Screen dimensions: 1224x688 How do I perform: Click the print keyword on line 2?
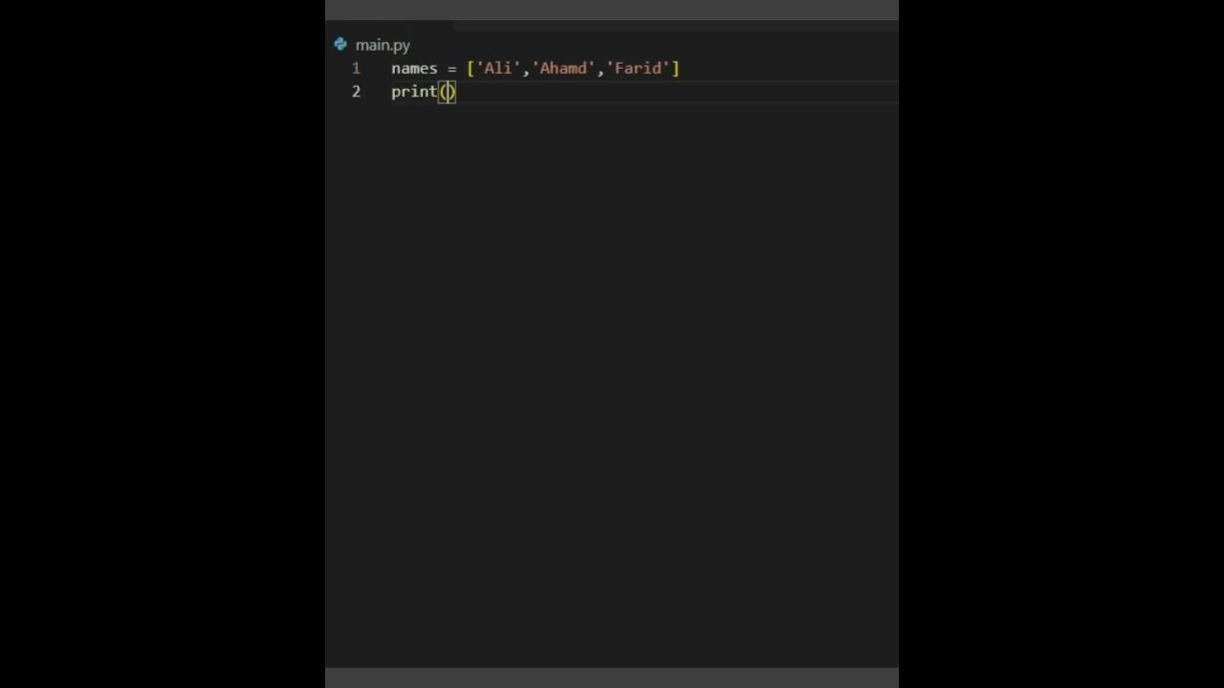coord(414,91)
